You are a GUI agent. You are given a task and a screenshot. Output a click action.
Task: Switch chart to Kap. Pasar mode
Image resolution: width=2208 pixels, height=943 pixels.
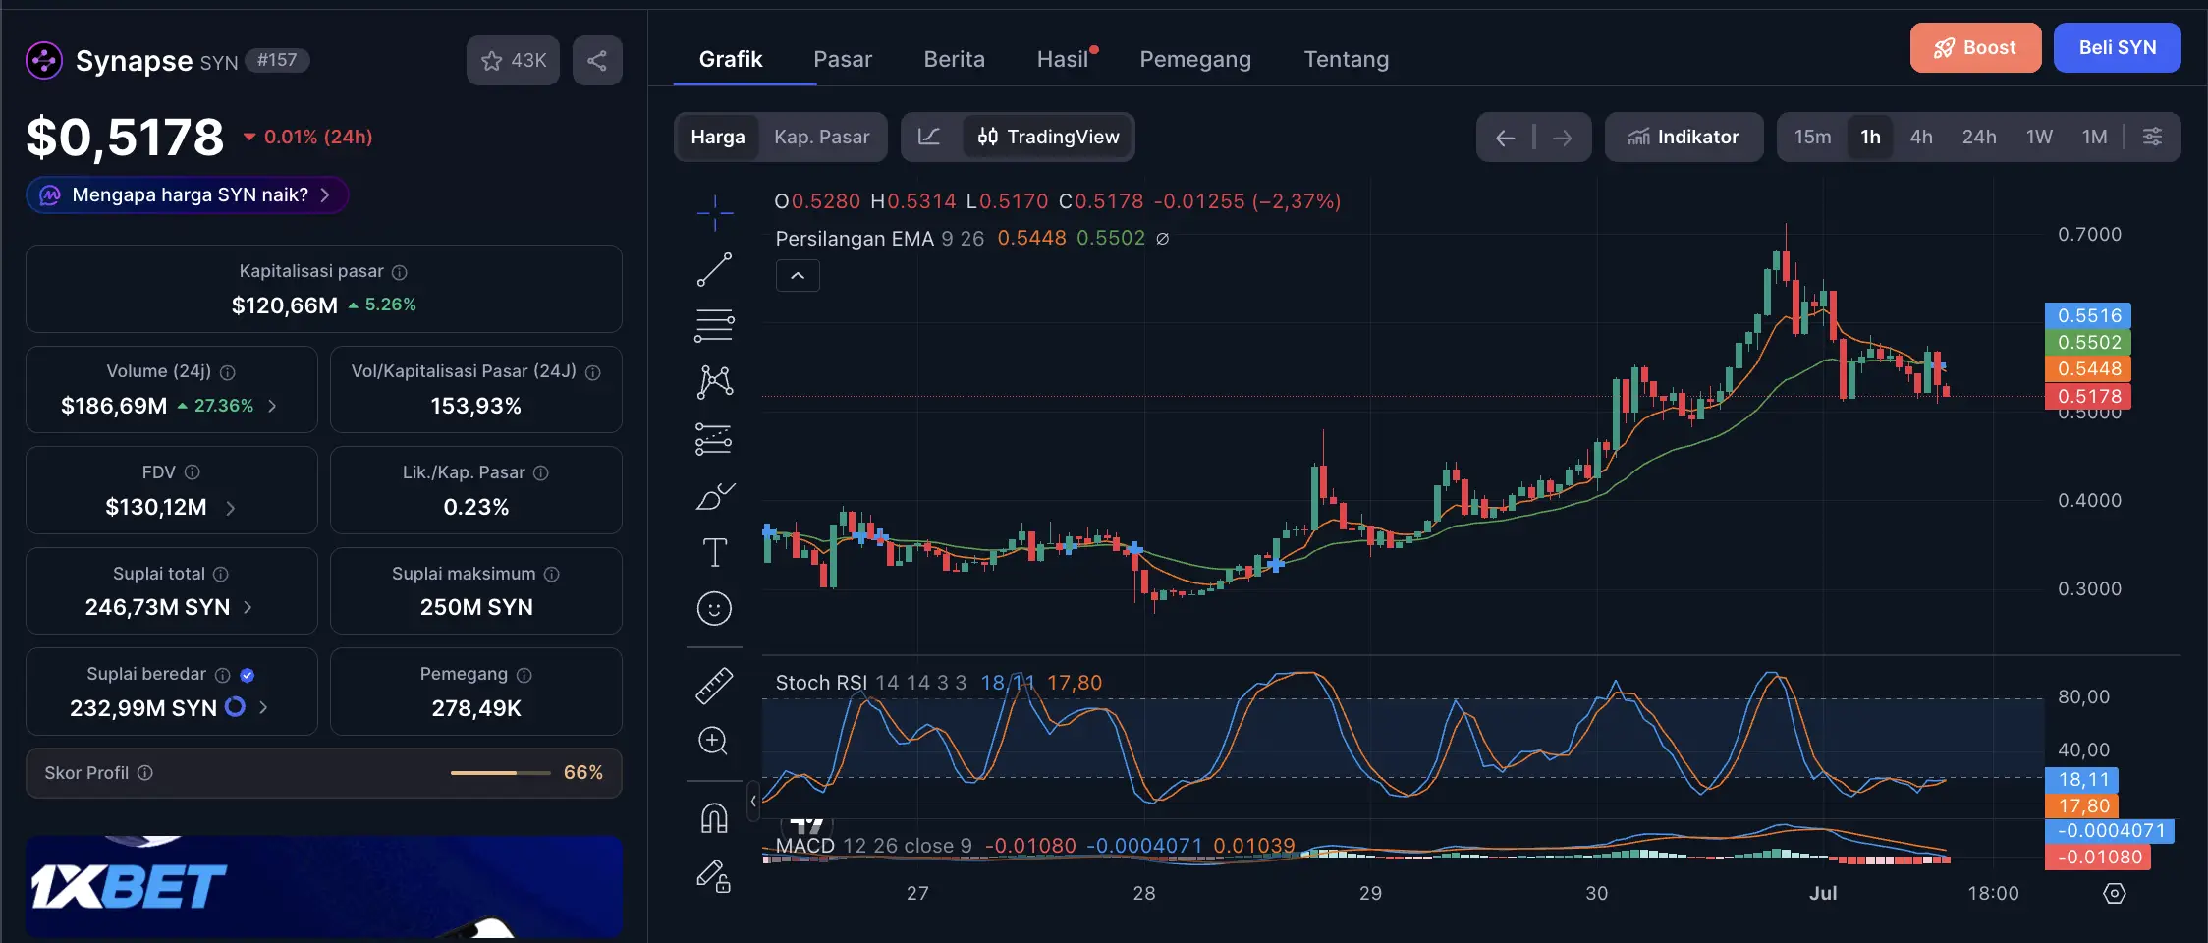[x=822, y=137]
